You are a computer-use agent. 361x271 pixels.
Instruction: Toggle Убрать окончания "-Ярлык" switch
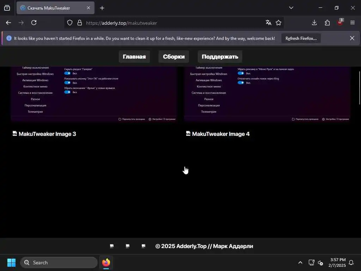pos(67,92)
